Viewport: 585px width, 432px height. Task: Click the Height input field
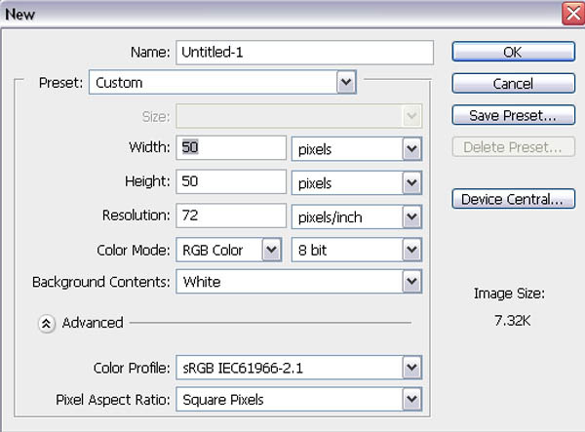coord(230,182)
